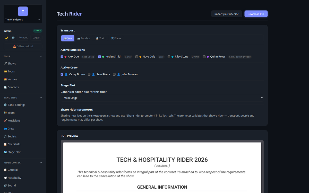Uncheck Casey Brown crew checkbox
This screenshot has width=309, height=193.
tap(62, 74)
